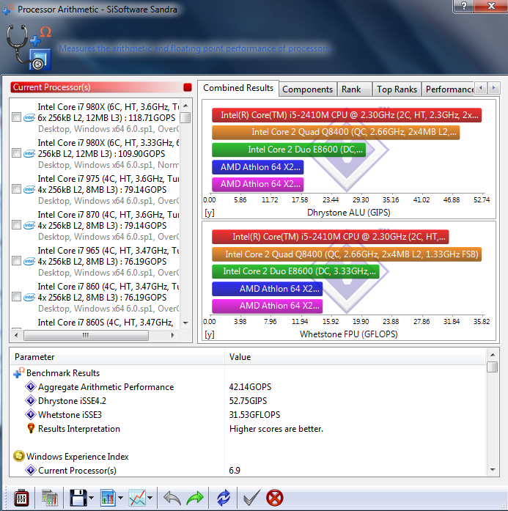
Task: Click the Results Interpretation lightbulb icon
Action: (31, 429)
